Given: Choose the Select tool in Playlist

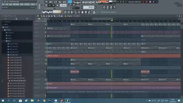Looking at the screenshot, I should pos(57,16).
